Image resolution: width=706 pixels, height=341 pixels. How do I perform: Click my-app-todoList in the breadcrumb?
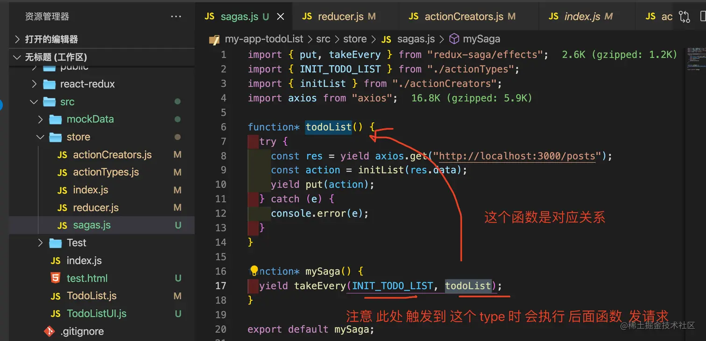point(264,39)
